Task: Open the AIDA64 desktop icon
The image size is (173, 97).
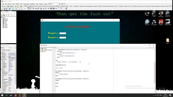Action: [x=161, y=22]
